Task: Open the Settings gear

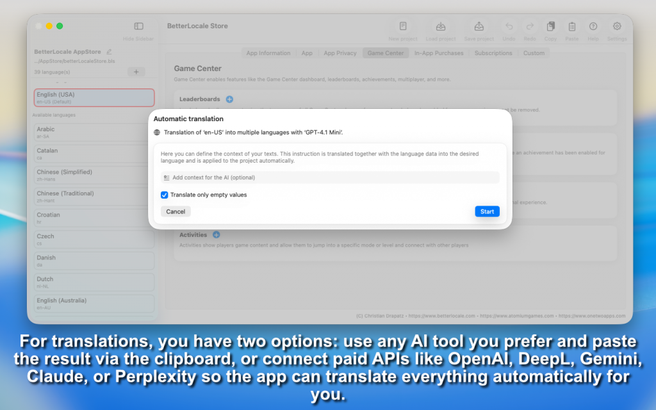Action: point(617,27)
